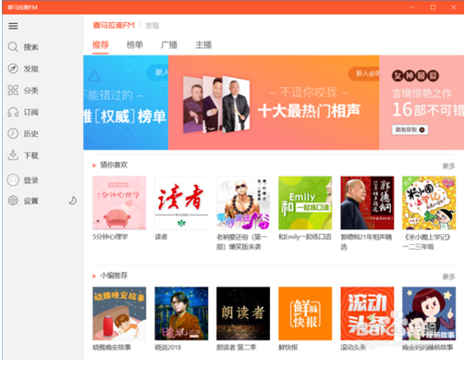Click the search magnifier icon
465x369 pixels.
pyautogui.click(x=13, y=47)
